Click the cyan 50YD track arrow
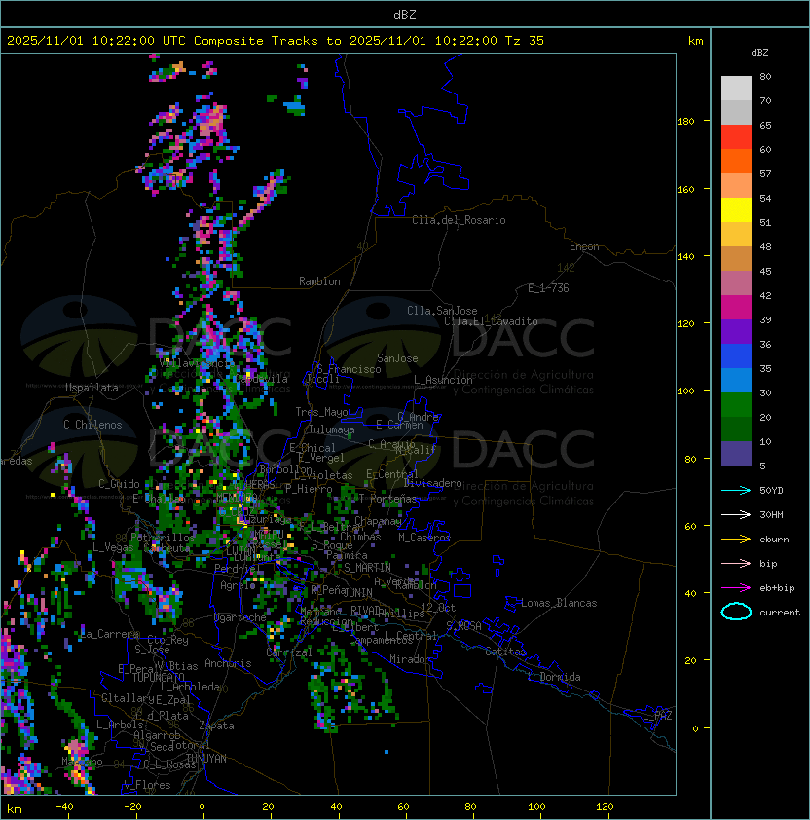810x820 pixels. coord(736,491)
